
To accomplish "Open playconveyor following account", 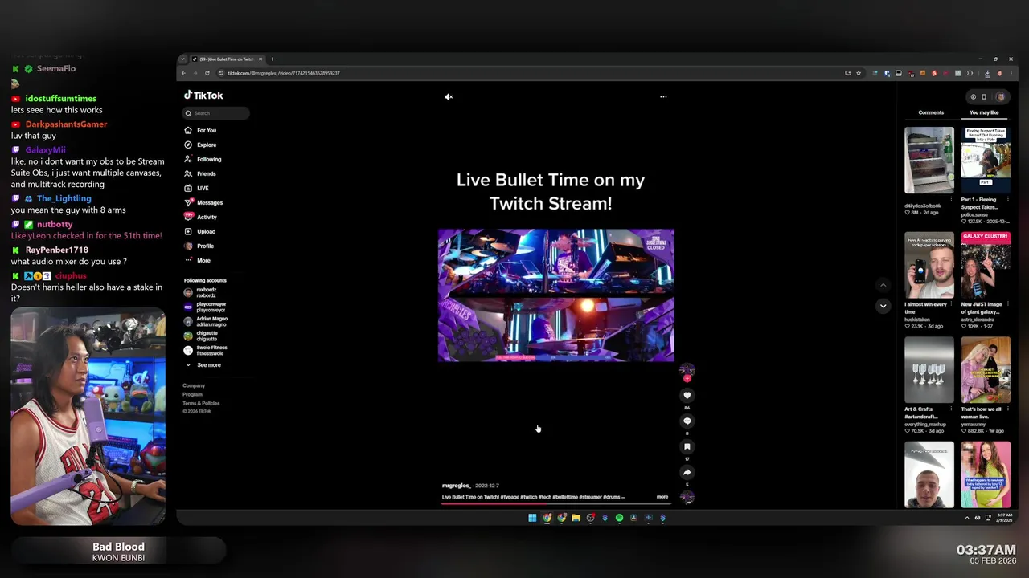I will point(205,307).
